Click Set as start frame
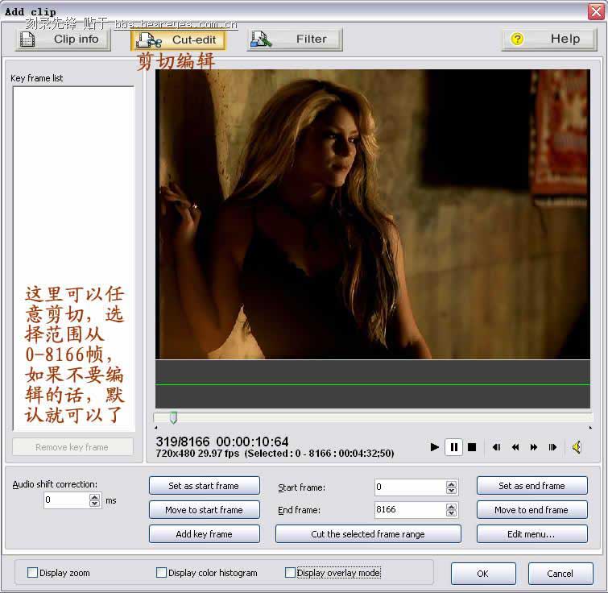The width and height of the screenshot is (608, 593). point(204,486)
